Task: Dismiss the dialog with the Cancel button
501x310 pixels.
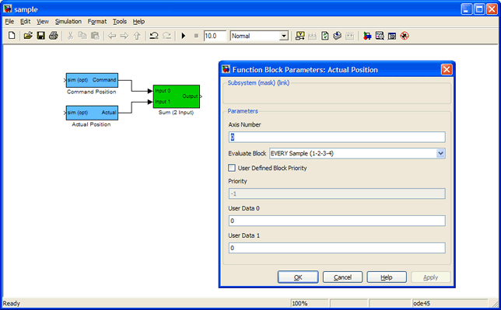Action: (x=342, y=277)
